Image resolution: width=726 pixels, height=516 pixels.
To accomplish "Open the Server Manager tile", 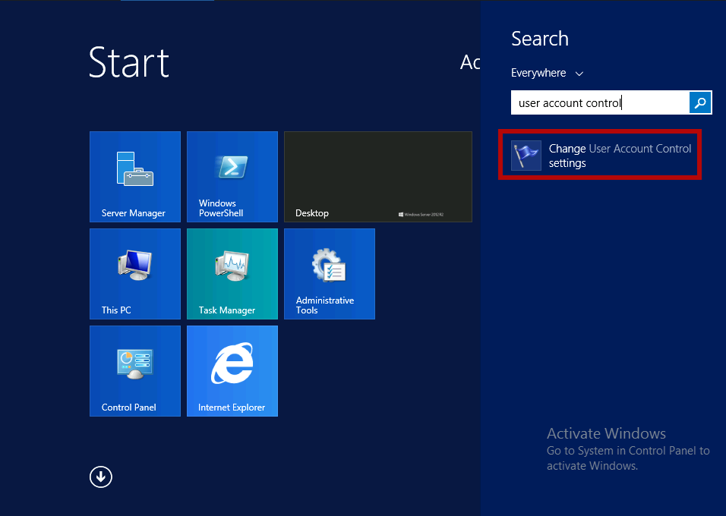I will 134,177.
